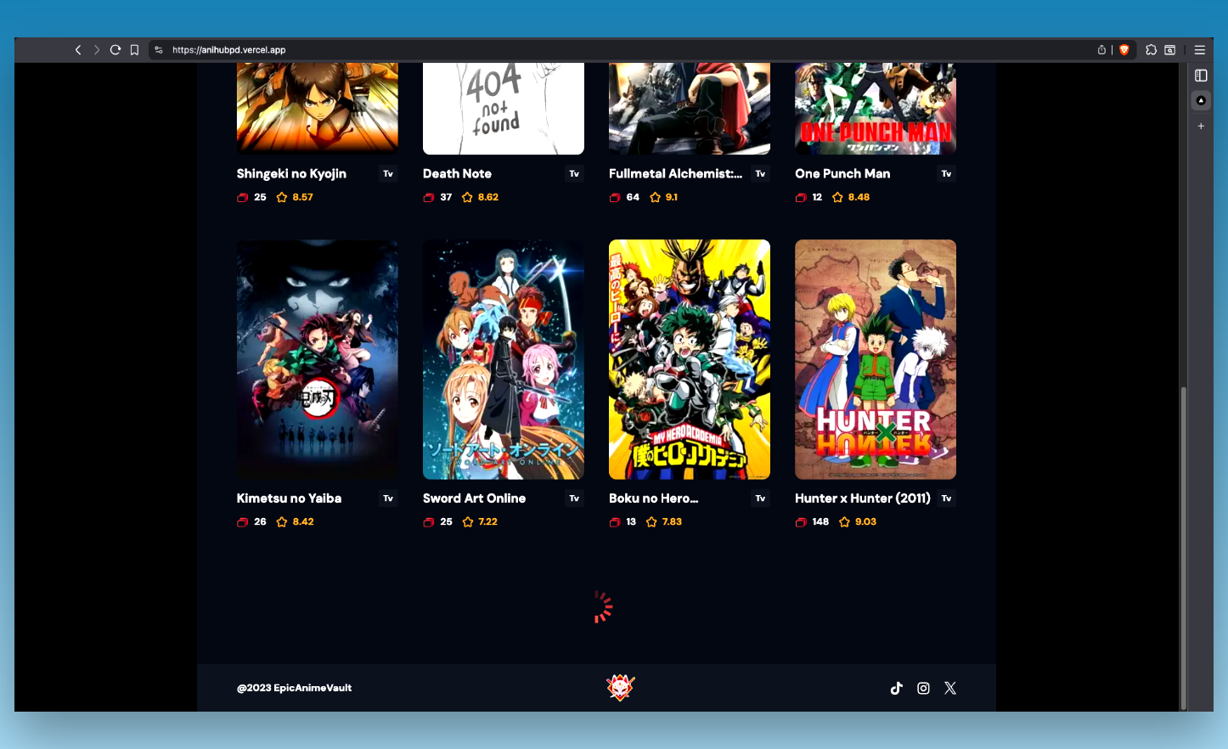Open the browser hamburger menu
The width and height of the screenshot is (1228, 749).
click(x=1200, y=50)
